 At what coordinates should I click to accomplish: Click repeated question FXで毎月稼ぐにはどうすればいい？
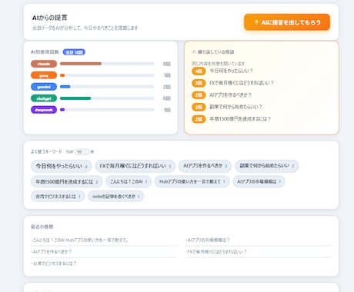[x=242, y=83]
